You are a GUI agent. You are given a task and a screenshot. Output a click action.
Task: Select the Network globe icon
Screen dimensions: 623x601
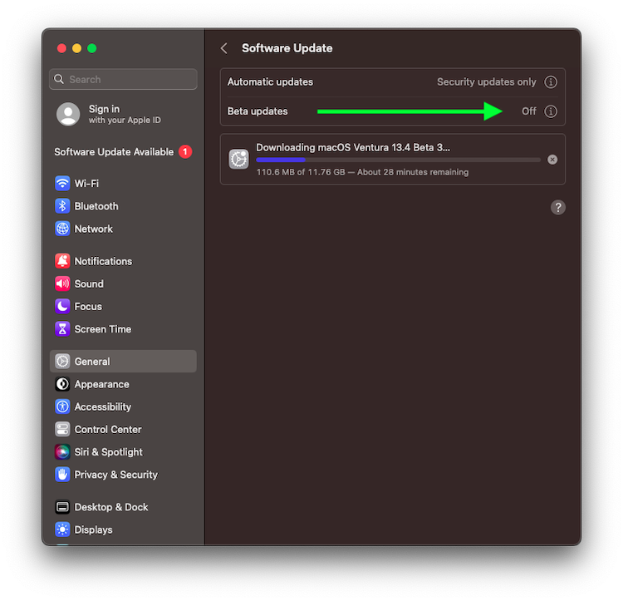click(62, 229)
